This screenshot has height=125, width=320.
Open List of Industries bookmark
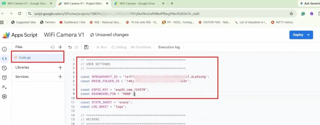pos(251,22)
